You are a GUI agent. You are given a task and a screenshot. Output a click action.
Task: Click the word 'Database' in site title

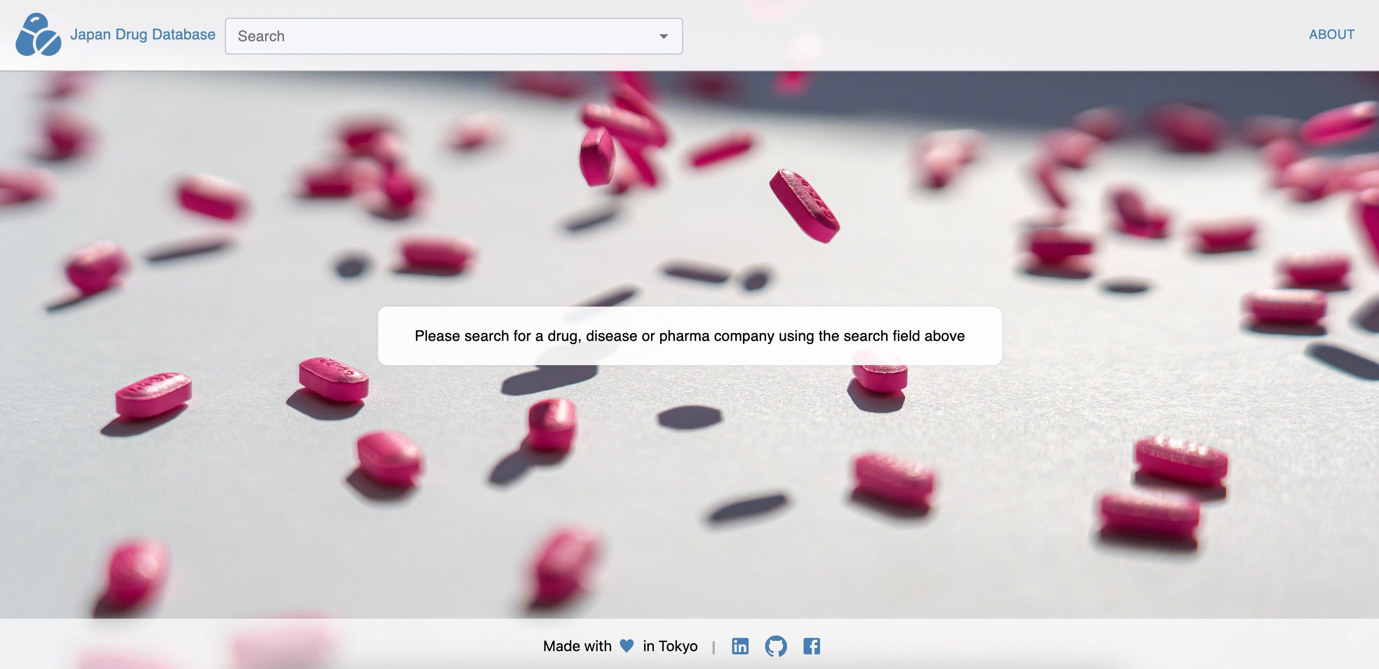[x=184, y=35]
